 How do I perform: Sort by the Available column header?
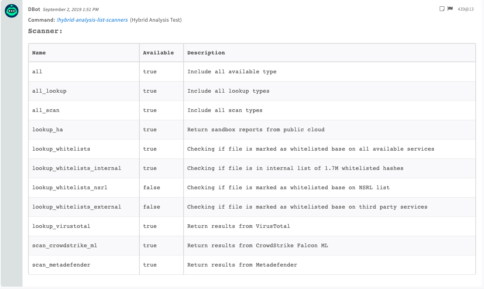tap(158, 53)
